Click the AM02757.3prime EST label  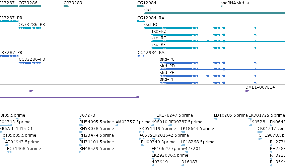[133, 122]
